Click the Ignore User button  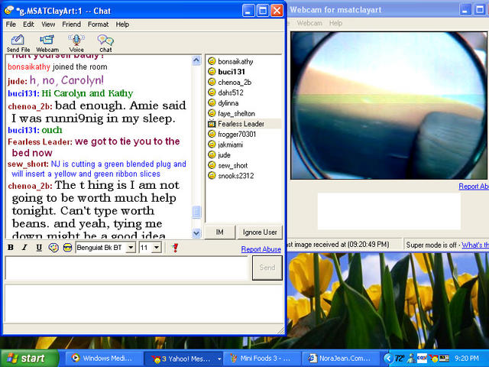click(x=260, y=232)
